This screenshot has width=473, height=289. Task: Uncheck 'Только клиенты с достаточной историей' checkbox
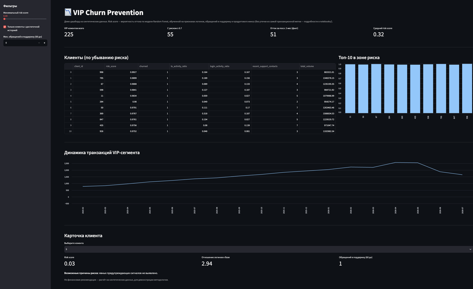pyautogui.click(x=5, y=27)
